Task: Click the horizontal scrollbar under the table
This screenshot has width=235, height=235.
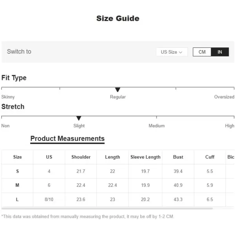Action: coord(107,208)
